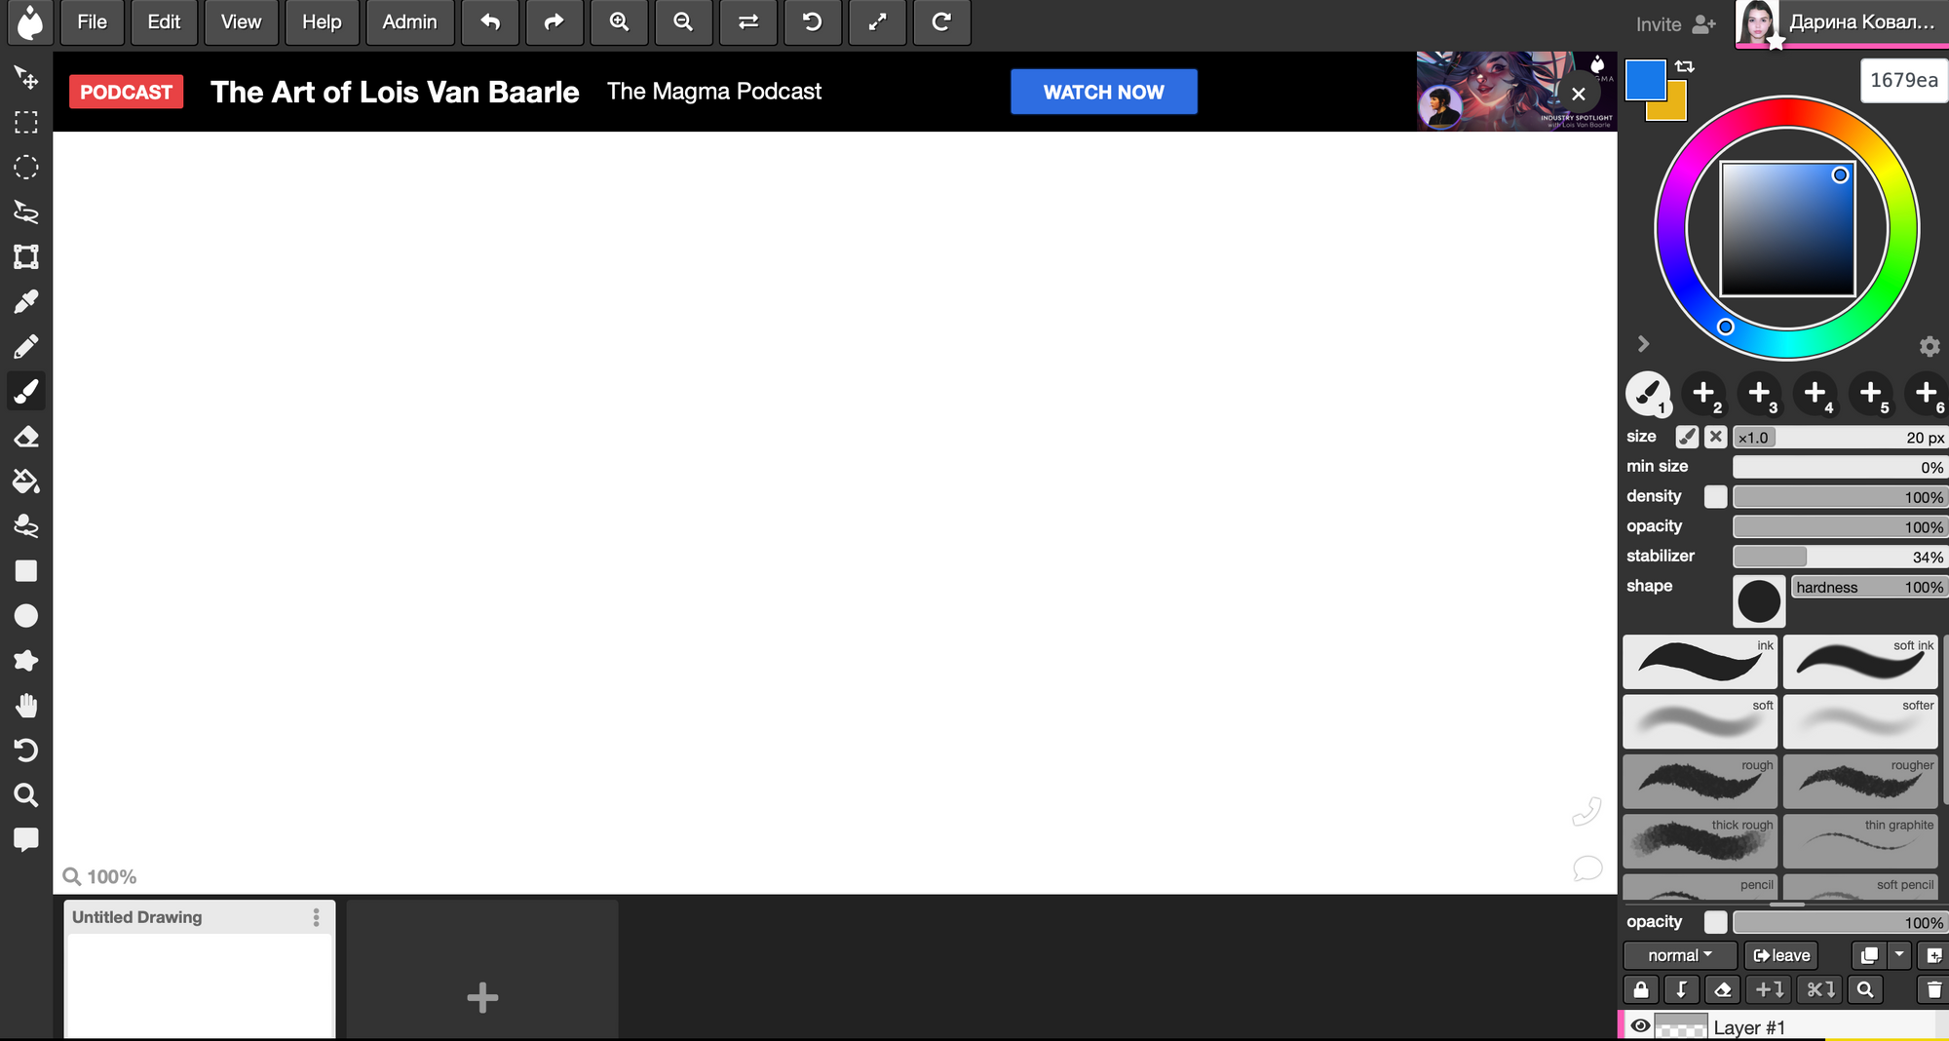1949x1041 pixels.
Task: Expand the panel with the chevron arrow
Action: [1643, 344]
